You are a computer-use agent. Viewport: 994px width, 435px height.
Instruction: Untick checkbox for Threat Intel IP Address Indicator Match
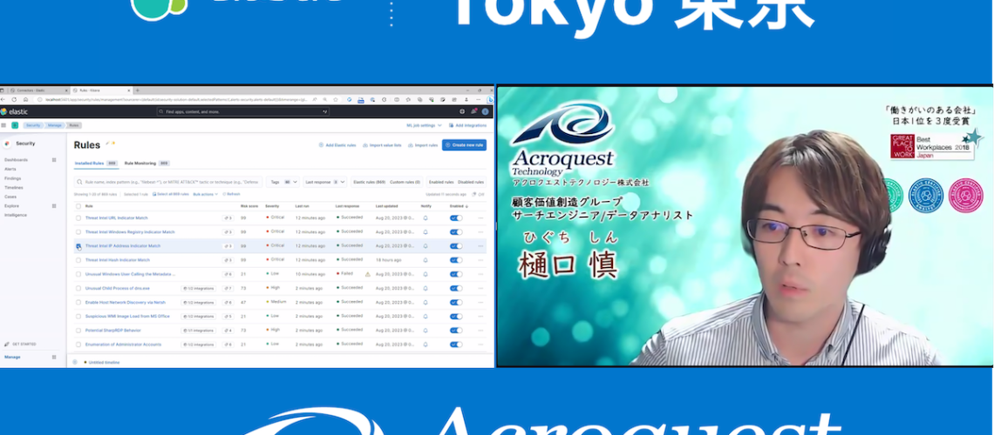(x=78, y=246)
